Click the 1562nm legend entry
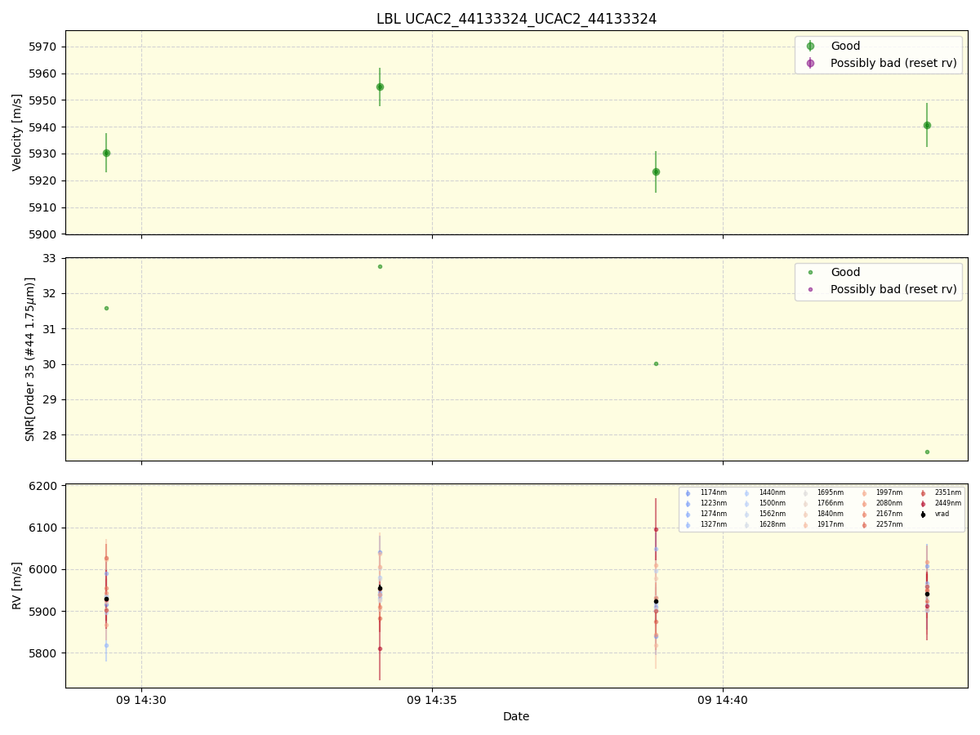This screenshot has width=980, height=735. [x=772, y=514]
